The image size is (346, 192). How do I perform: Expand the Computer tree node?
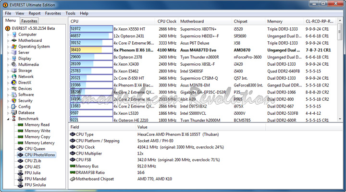click(8, 35)
